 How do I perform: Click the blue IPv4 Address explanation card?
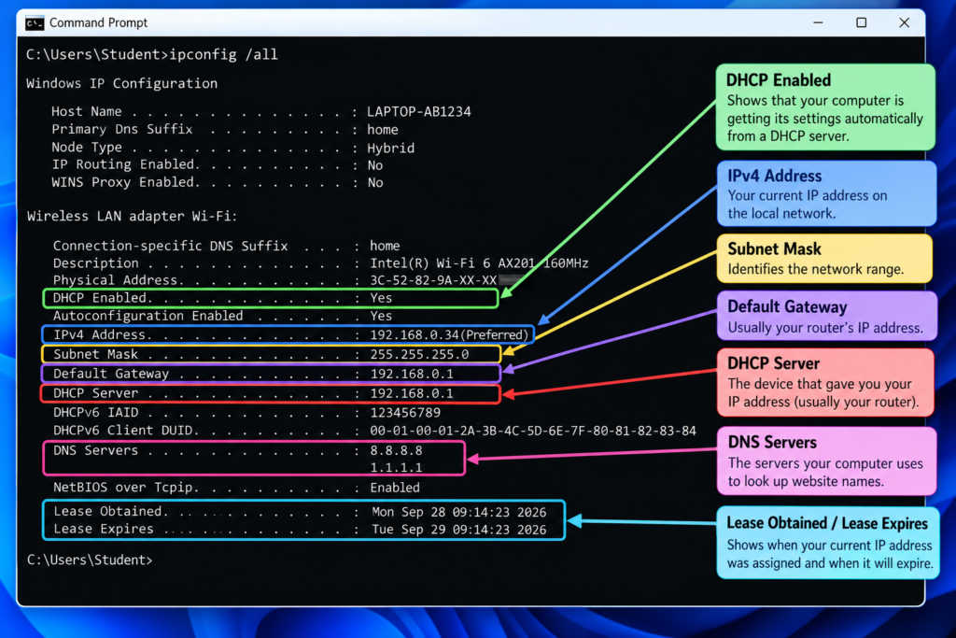[x=827, y=193]
